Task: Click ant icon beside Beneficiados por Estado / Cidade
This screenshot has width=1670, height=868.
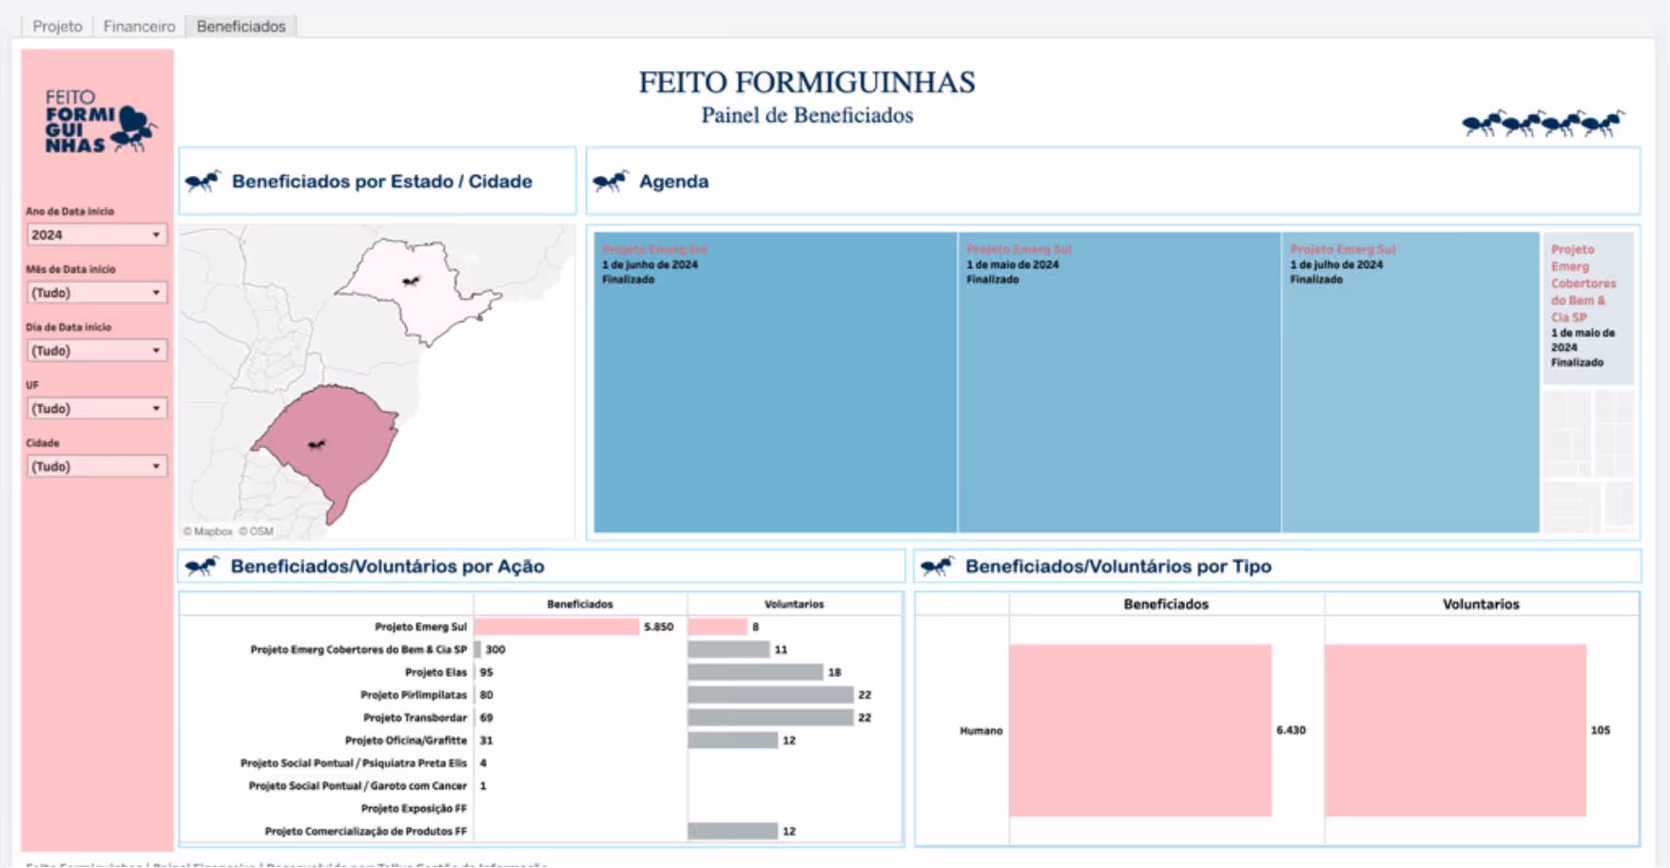Action: tap(203, 181)
